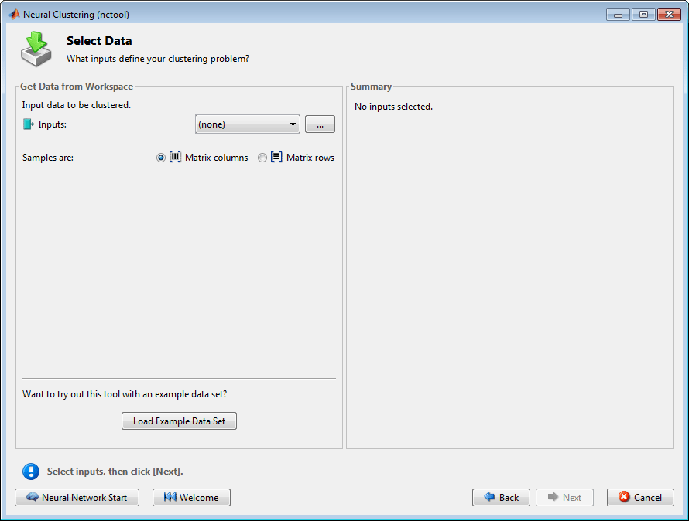The width and height of the screenshot is (689, 521).
Task: Click Load Example Data Set button
Action: point(179,421)
